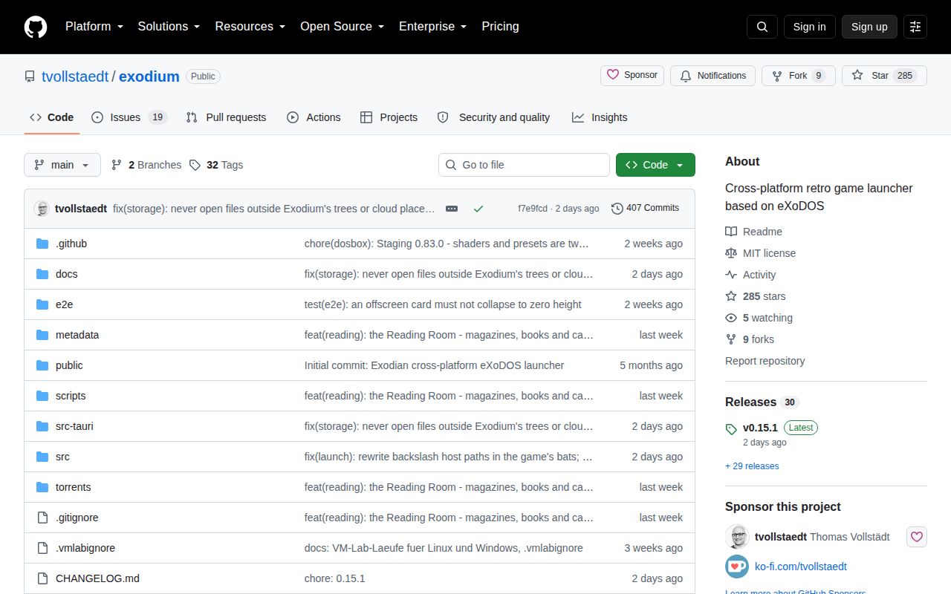View the 285 stars link
951x594 pixels.
pyautogui.click(x=756, y=296)
